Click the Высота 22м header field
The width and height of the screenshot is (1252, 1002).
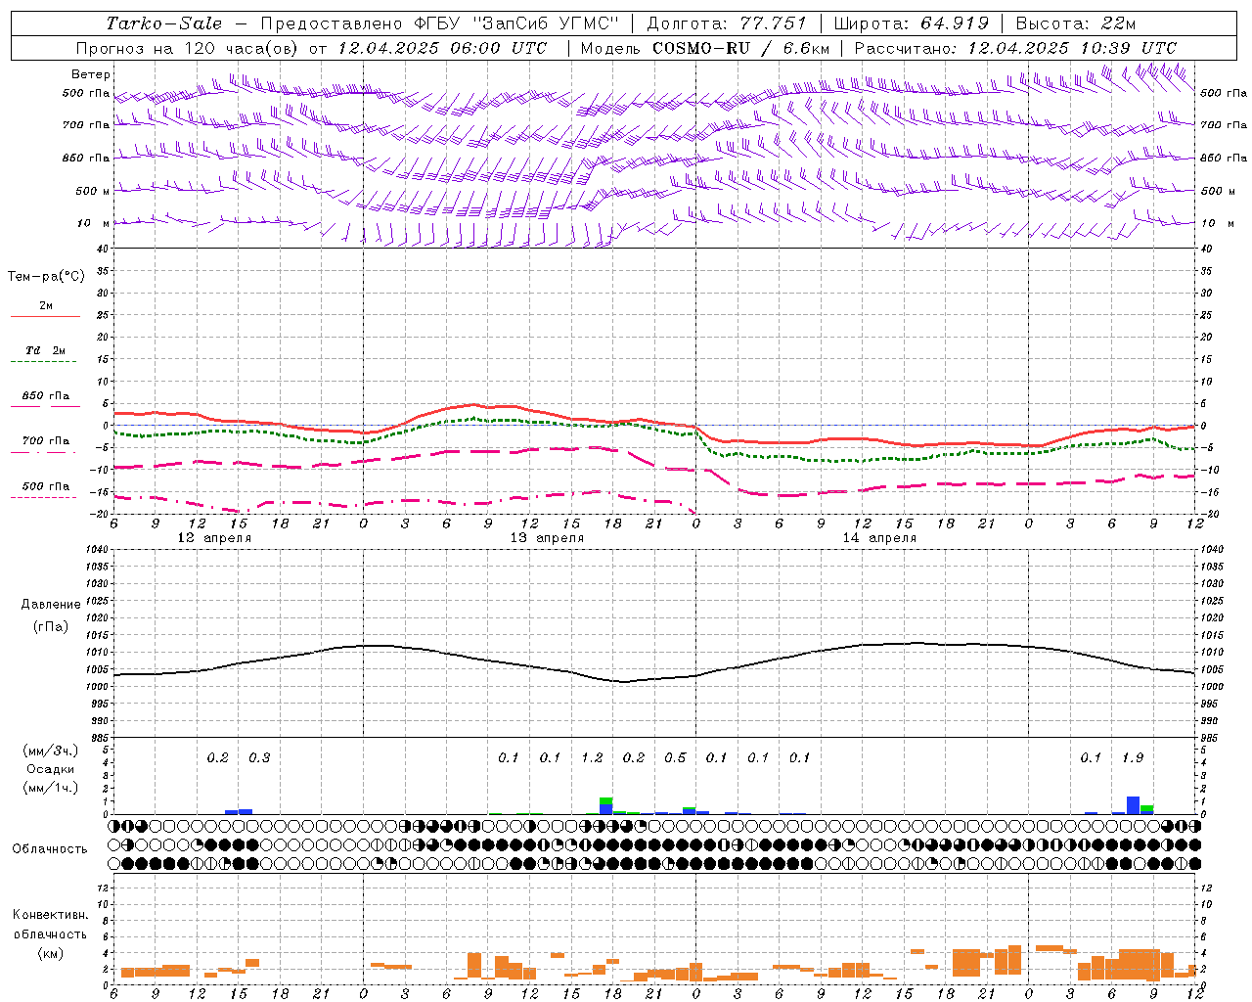[1076, 23]
